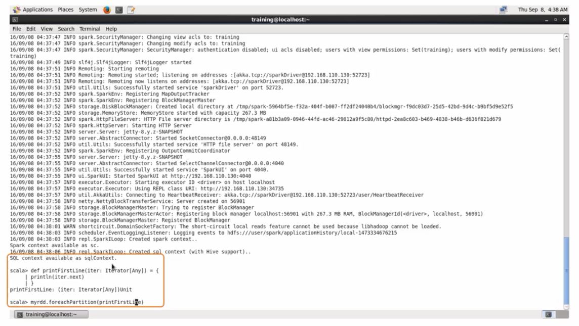Open the System menu

[x=88, y=10]
